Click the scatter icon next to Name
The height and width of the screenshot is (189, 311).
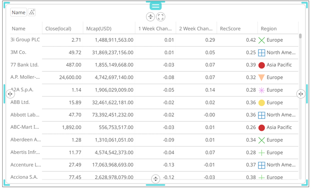(x=32, y=12)
